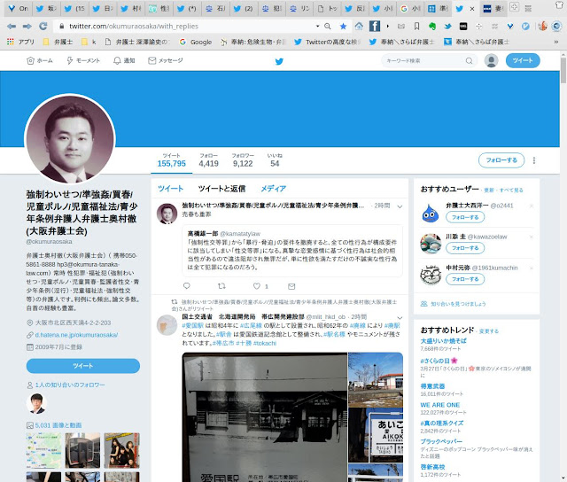Click すべて見る in おすすめユーザー
The width and height of the screenshot is (567, 482).
[511, 190]
